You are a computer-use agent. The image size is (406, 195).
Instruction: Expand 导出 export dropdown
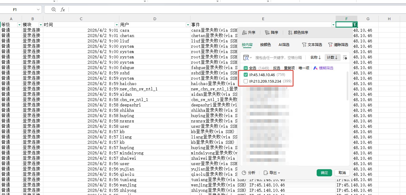(272, 173)
